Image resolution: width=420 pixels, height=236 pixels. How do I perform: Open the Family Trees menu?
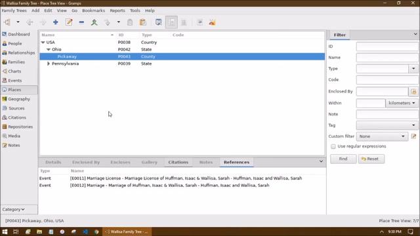point(14,10)
